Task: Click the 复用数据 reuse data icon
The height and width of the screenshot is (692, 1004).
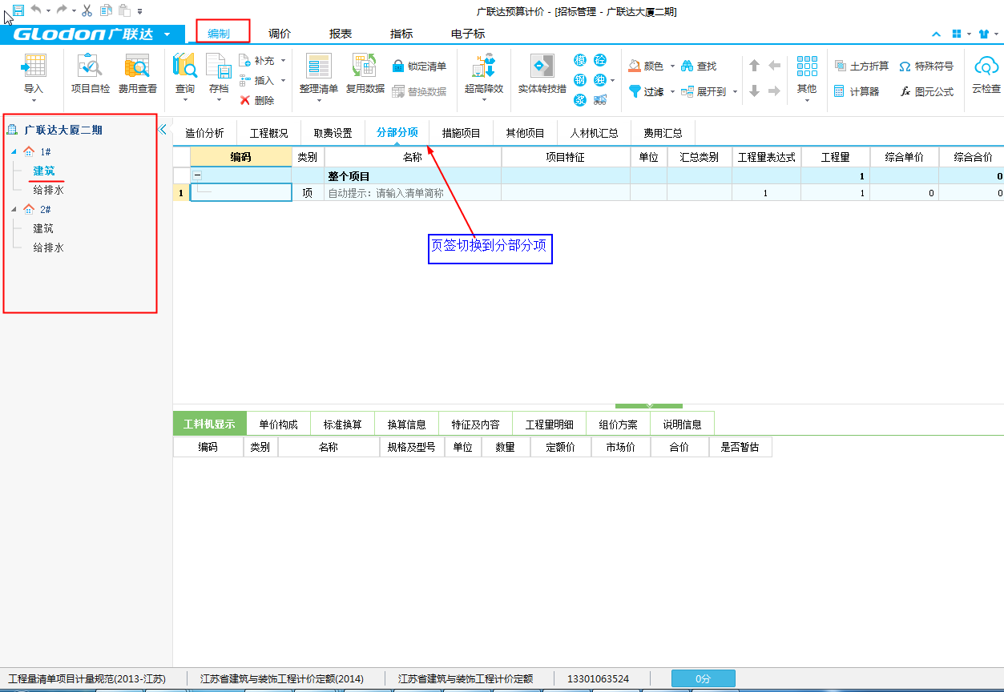Action: coord(365,67)
